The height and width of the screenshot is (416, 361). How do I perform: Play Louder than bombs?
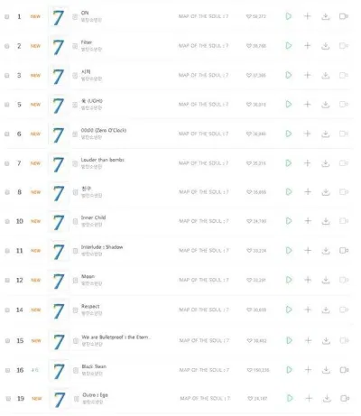click(289, 163)
